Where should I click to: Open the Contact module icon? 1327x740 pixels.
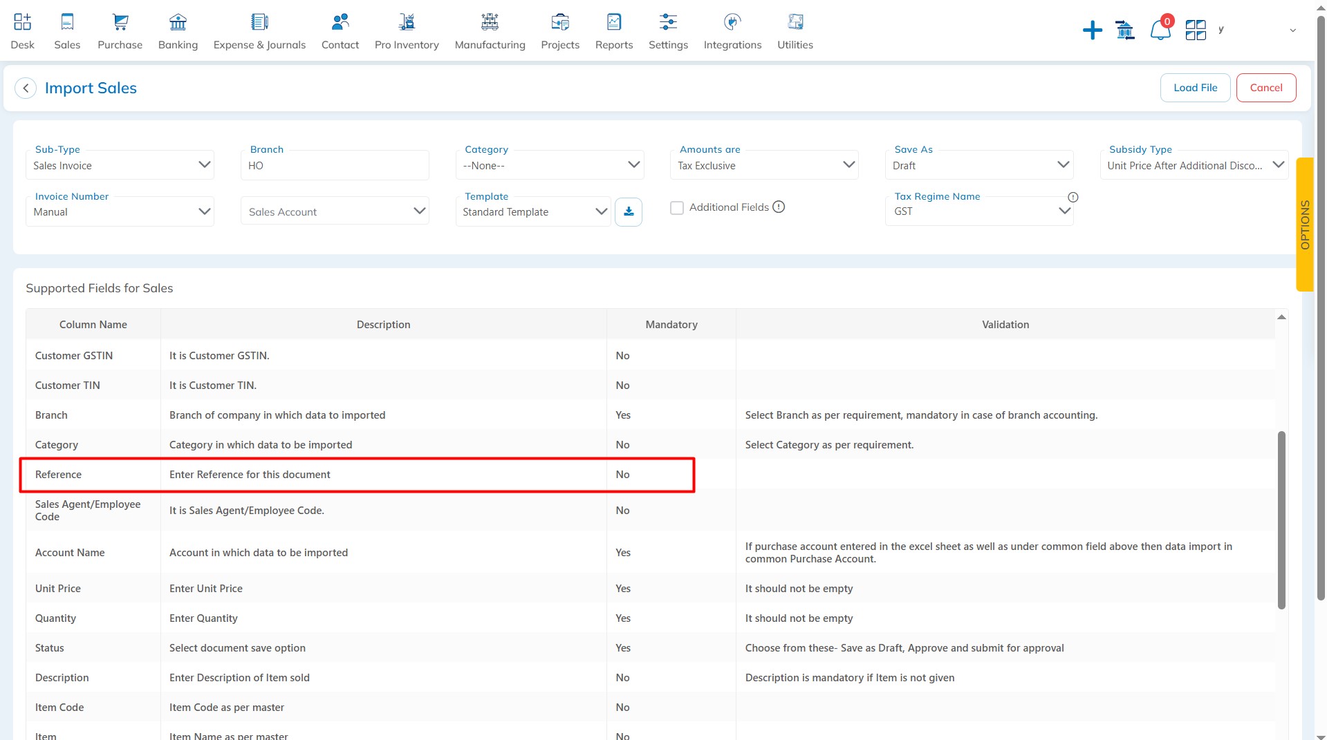click(340, 22)
